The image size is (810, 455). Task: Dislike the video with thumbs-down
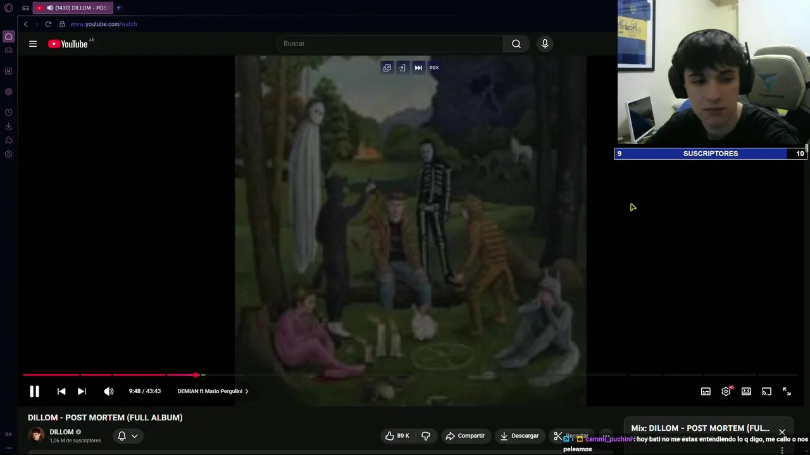coord(426,436)
